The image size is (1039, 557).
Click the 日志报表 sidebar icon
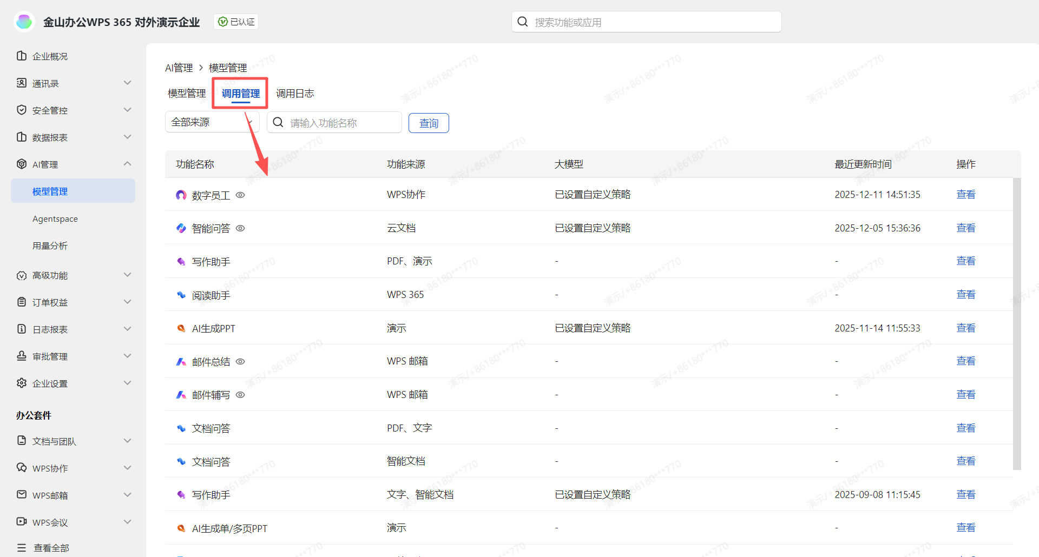22,329
